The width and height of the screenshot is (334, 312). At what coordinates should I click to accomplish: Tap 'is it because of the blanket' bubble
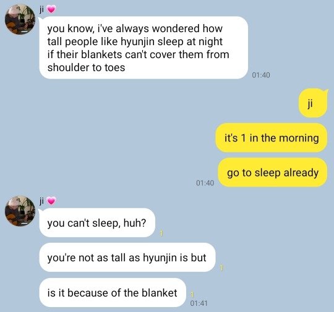tap(113, 292)
